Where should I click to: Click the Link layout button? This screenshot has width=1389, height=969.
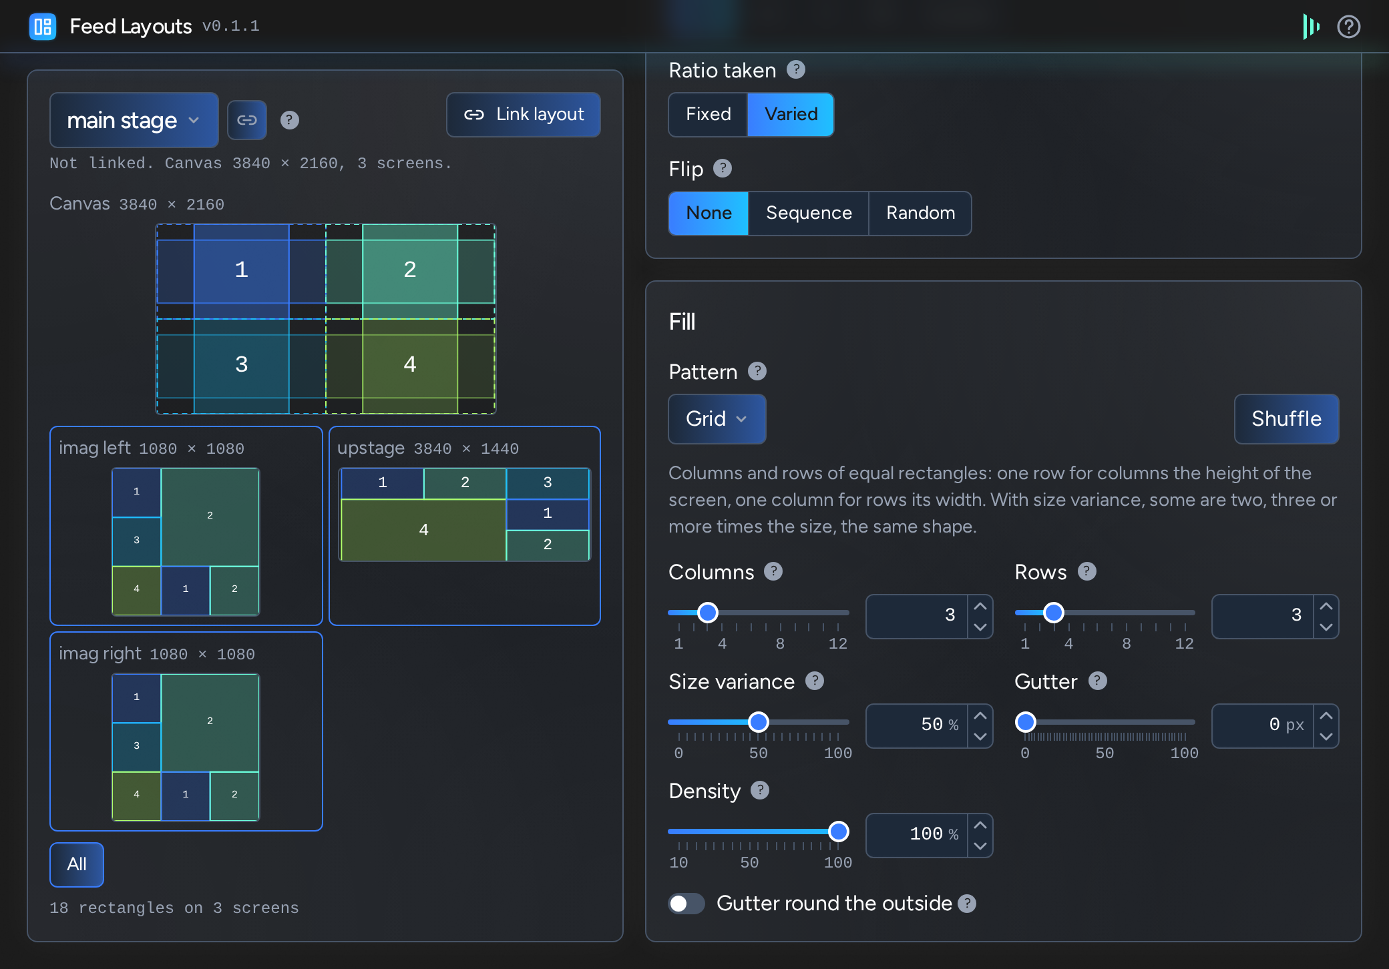(524, 115)
